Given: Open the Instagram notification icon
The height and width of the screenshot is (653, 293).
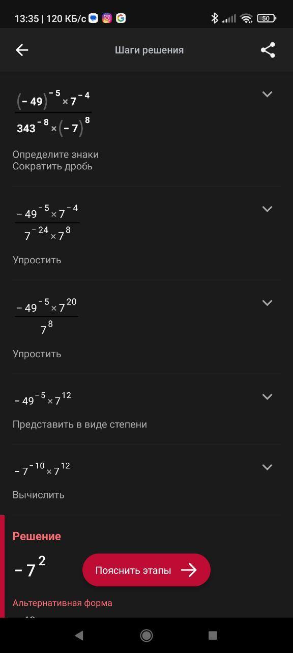Looking at the screenshot, I should (107, 18).
